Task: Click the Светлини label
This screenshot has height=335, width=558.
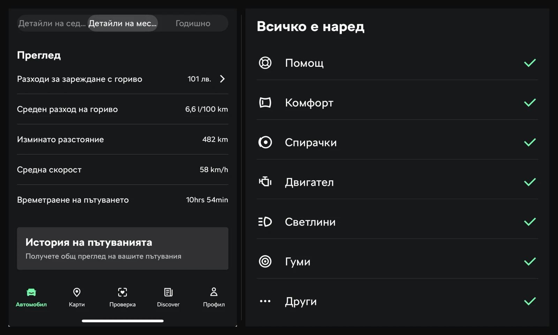Action: pos(310,222)
